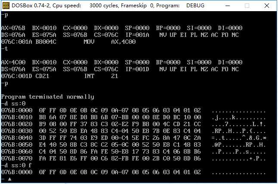Click the DOSBox icon in title bar
The width and height of the screenshot is (278, 184).
[6, 6]
